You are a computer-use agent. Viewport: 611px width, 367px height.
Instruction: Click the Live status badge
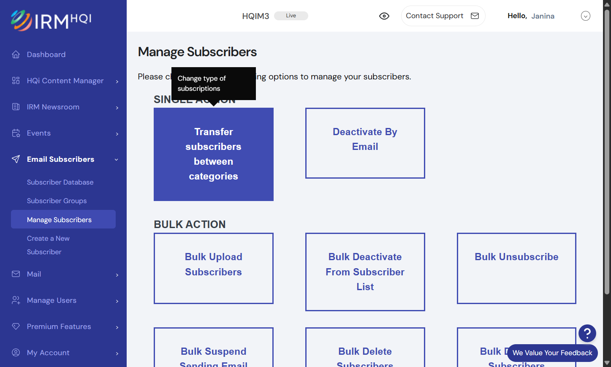pos(291,16)
